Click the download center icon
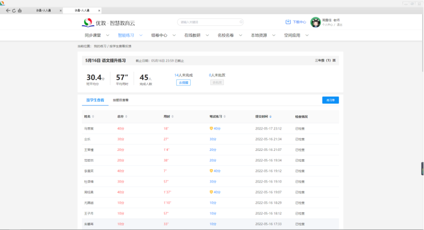Image resolution: width=424 pixels, height=230 pixels. 288,22
